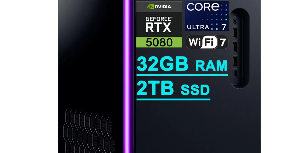Click the headphone jack on the front panel
The image size is (306, 153).
coord(235,21)
